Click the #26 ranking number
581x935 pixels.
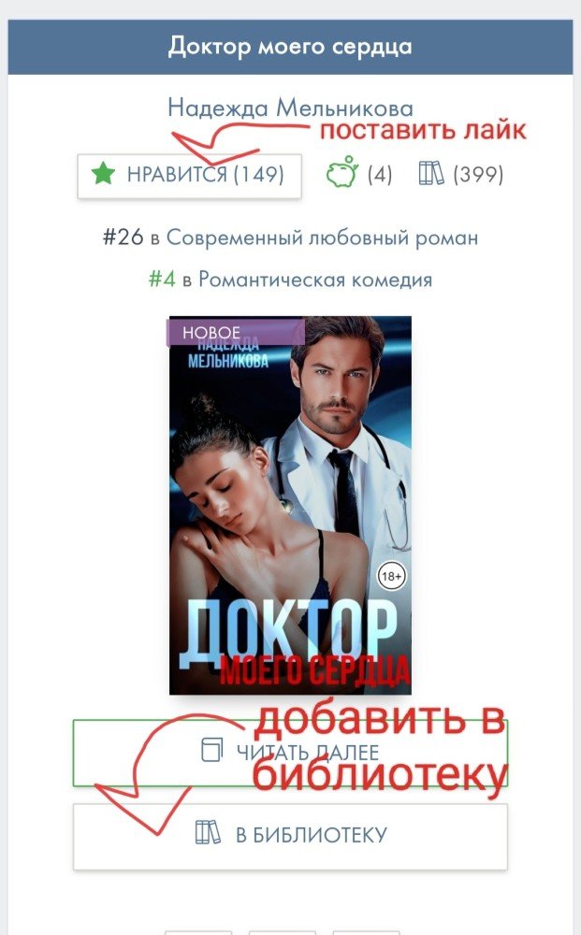(123, 237)
